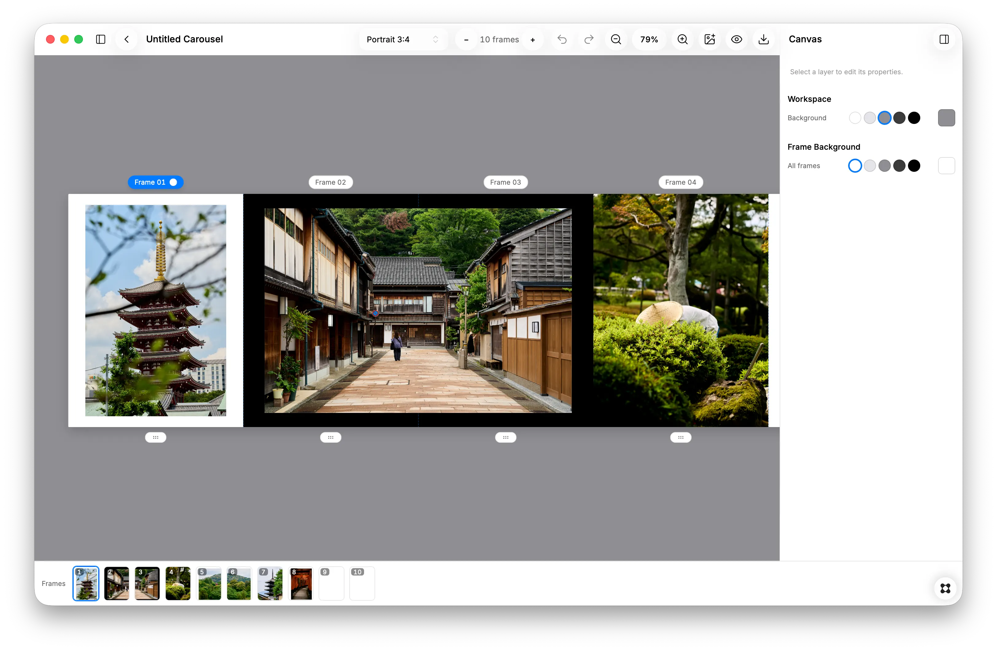Go back with the chevron arrow

[126, 39]
